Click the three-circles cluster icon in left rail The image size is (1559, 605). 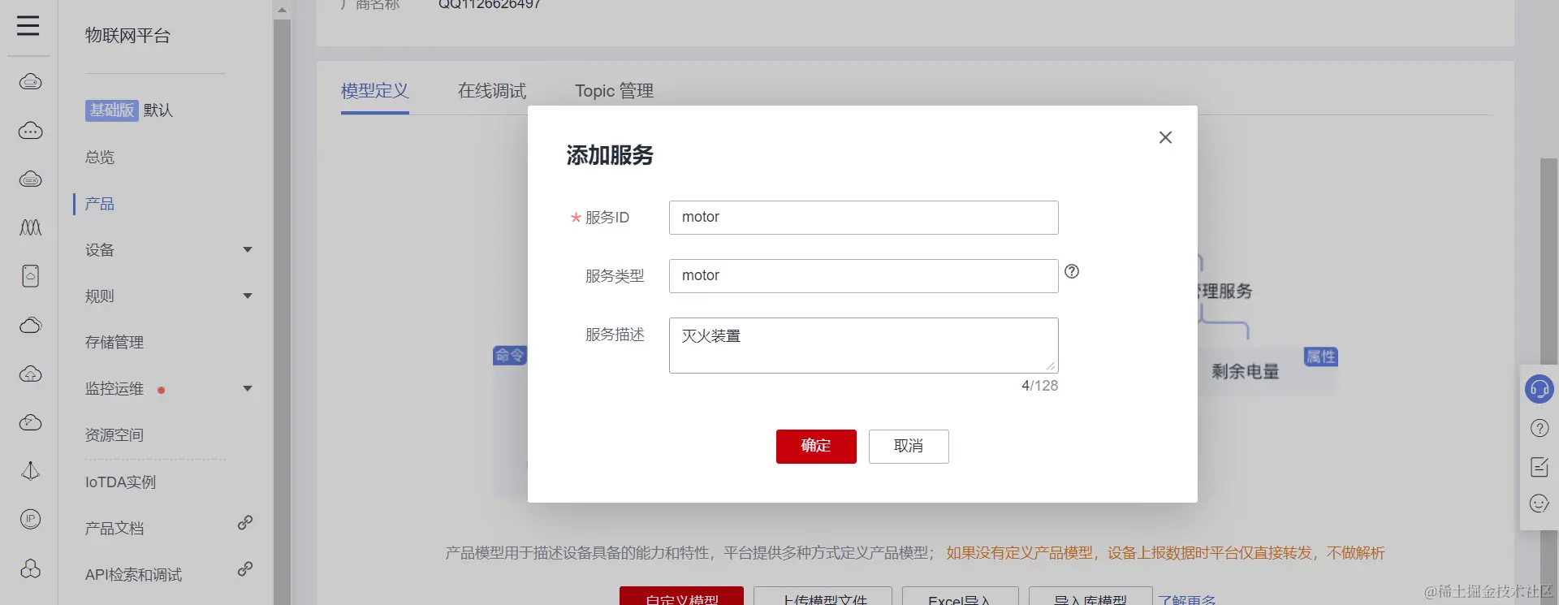pos(30,568)
